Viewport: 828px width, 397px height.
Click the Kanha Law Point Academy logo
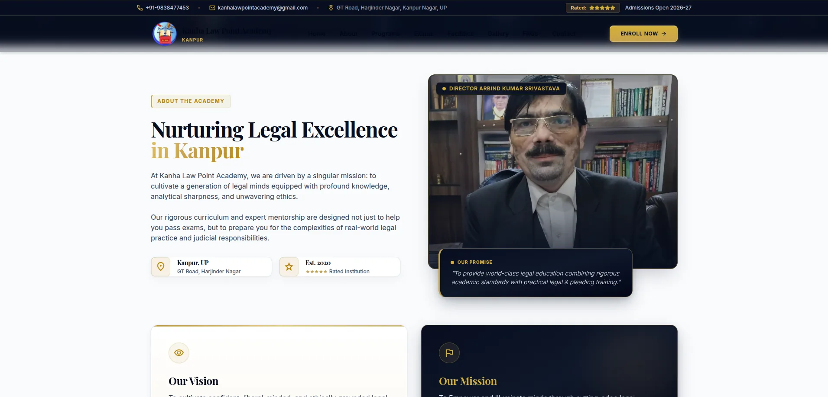(x=165, y=34)
